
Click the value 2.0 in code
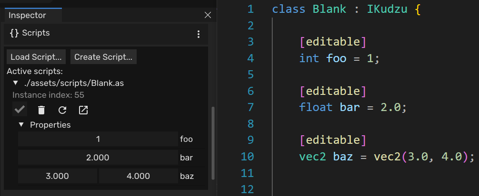[390, 107]
